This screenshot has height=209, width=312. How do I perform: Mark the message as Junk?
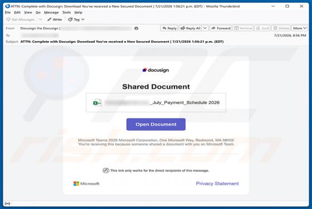pos(262,28)
